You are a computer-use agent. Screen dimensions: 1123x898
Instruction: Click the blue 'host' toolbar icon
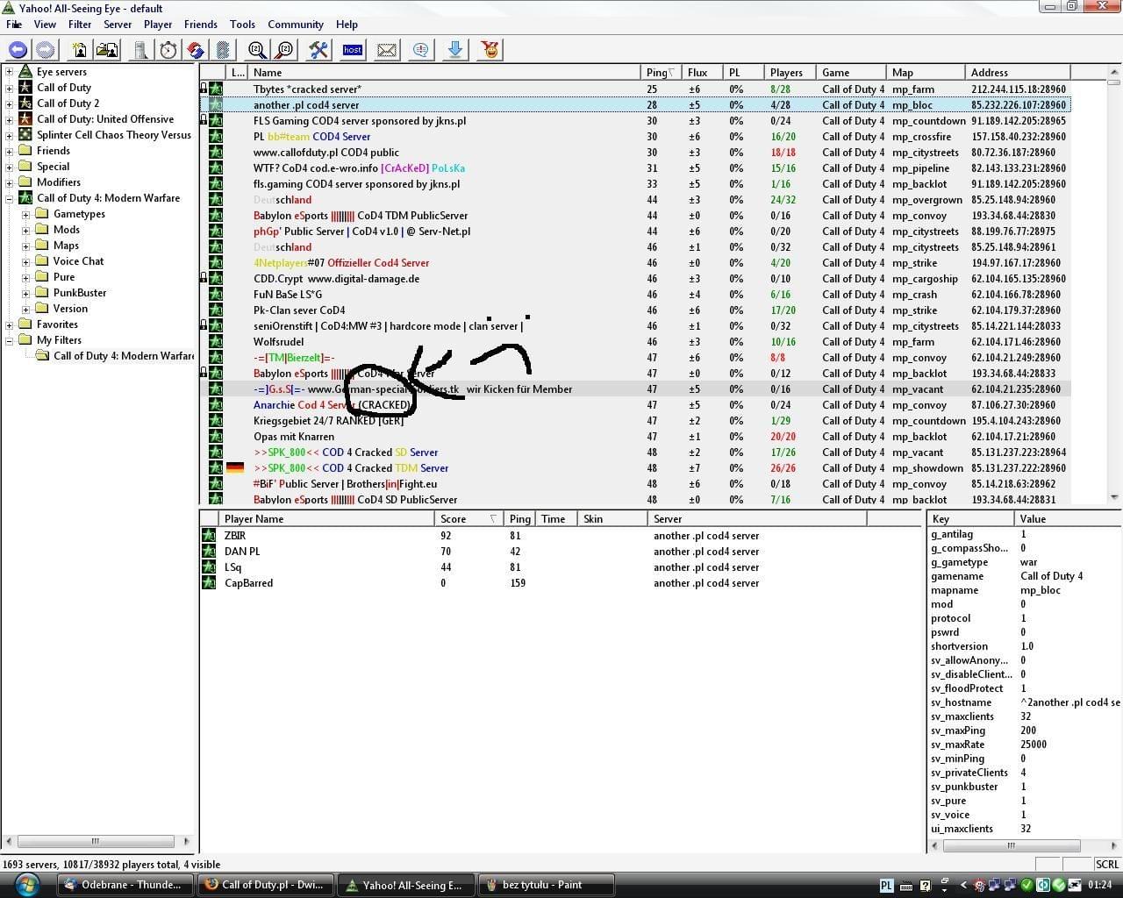(353, 50)
